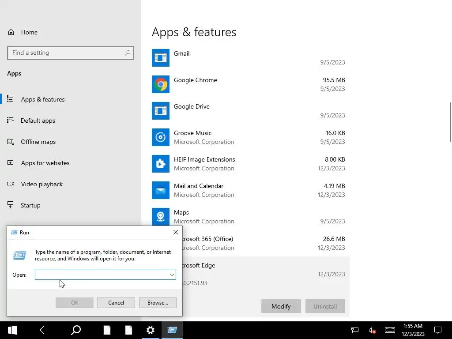Select the Google Drive app icon
The height and width of the screenshot is (339, 452).
161,111
